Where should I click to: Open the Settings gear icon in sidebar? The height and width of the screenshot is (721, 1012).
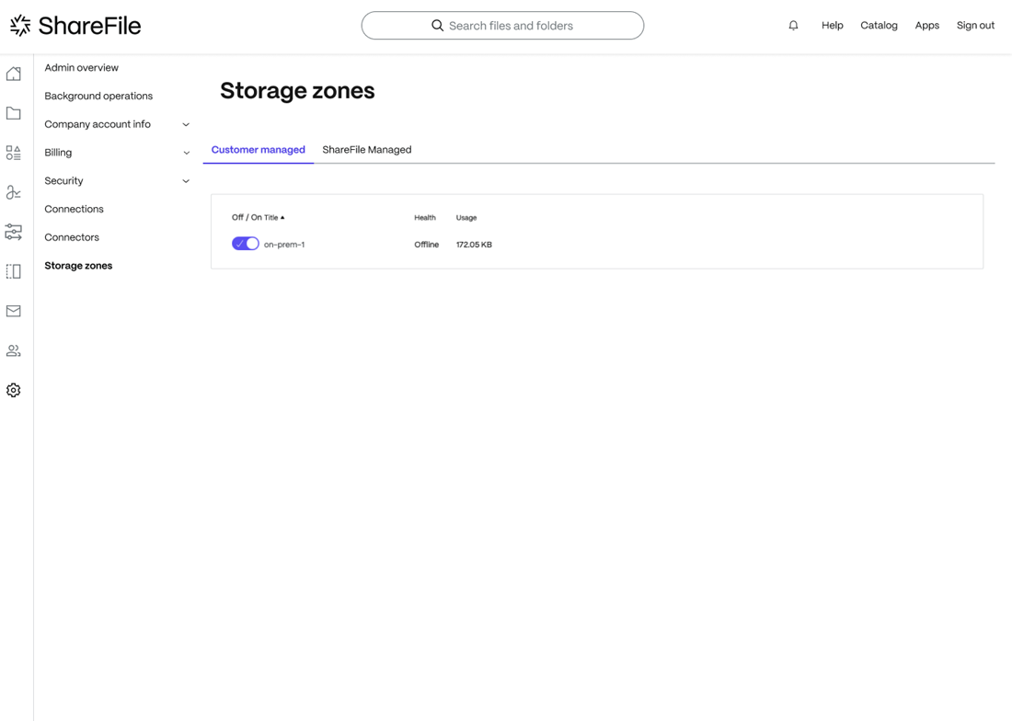click(14, 390)
